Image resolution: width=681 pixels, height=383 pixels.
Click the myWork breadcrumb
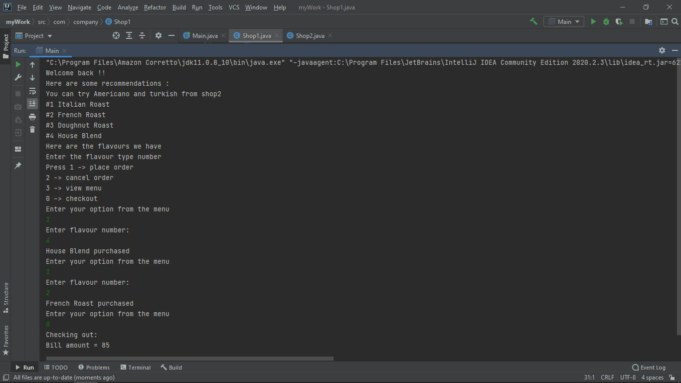(18, 21)
